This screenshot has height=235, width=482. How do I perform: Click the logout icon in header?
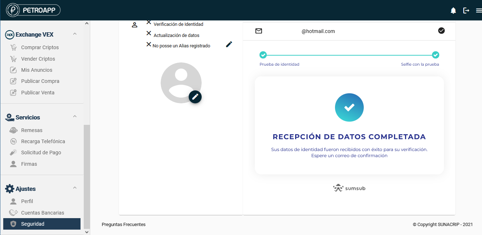click(x=466, y=10)
